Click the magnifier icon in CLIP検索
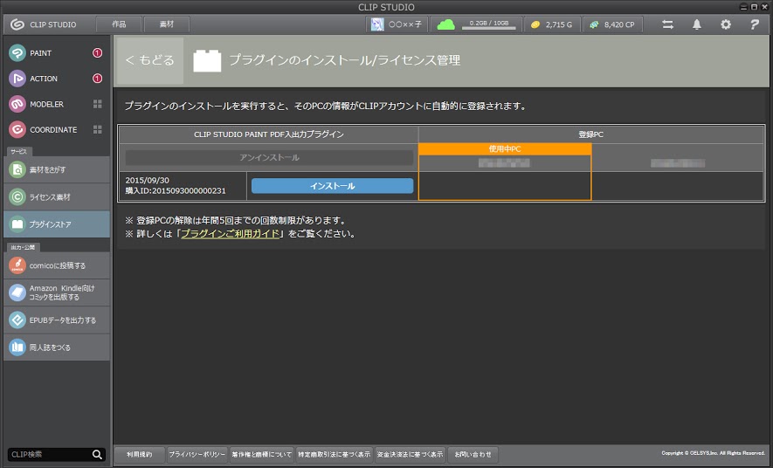 click(x=98, y=454)
